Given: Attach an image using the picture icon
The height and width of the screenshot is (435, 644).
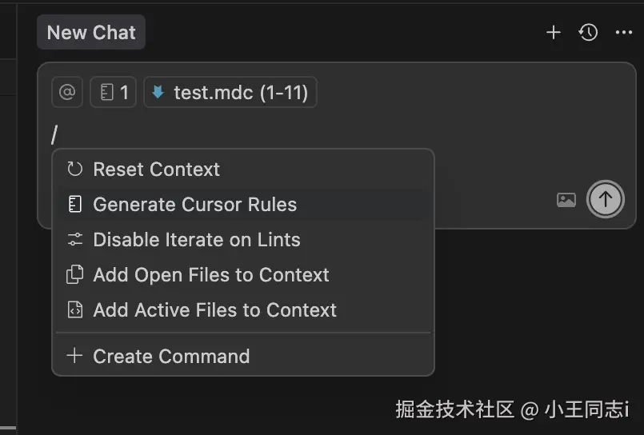Looking at the screenshot, I should pyautogui.click(x=566, y=200).
